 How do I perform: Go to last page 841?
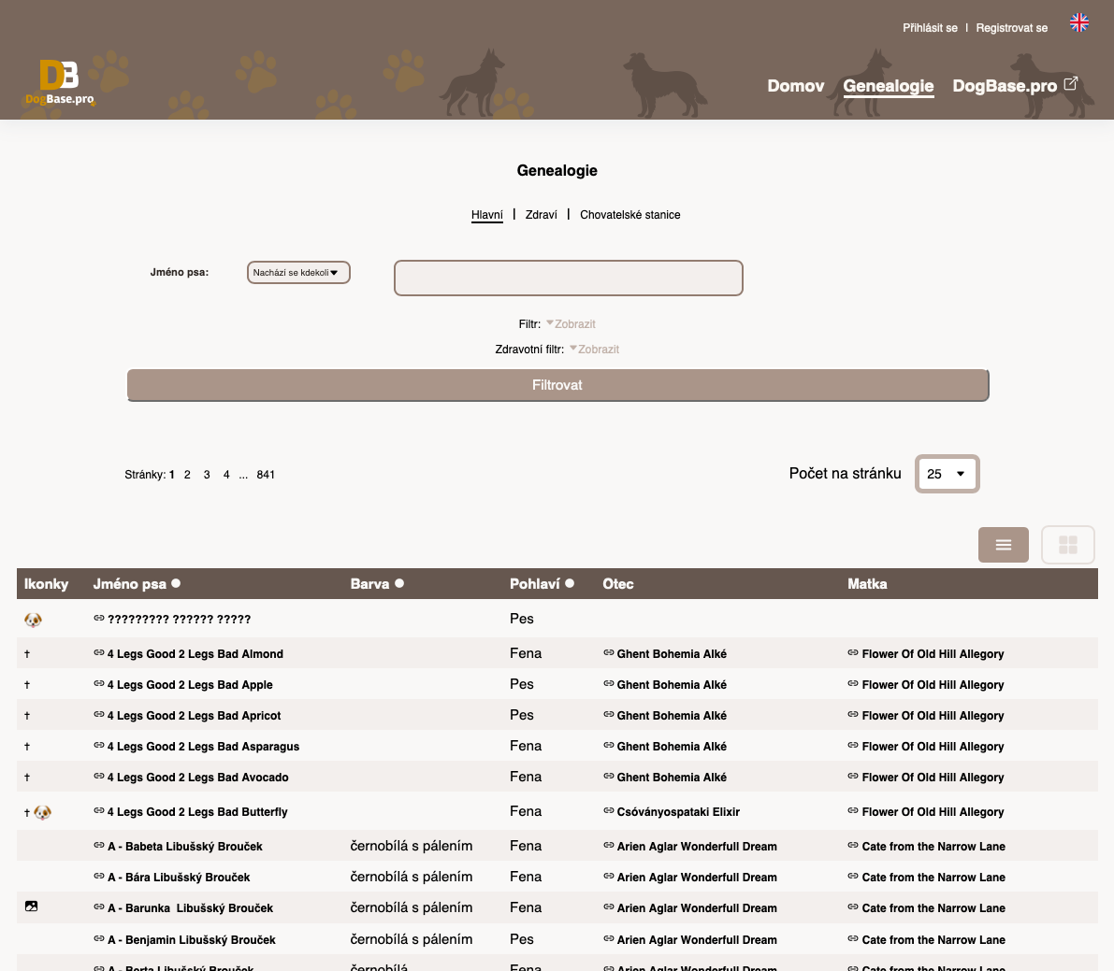266,475
